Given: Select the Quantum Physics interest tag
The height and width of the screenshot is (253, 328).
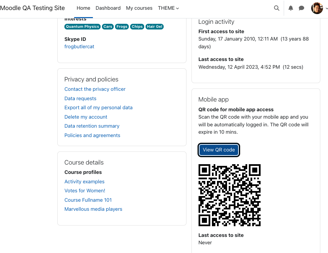Looking at the screenshot, I should [x=83, y=26].
